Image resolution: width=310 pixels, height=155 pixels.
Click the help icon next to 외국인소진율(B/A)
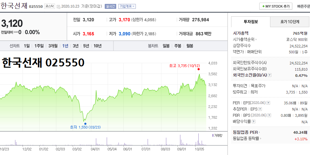click(269, 75)
